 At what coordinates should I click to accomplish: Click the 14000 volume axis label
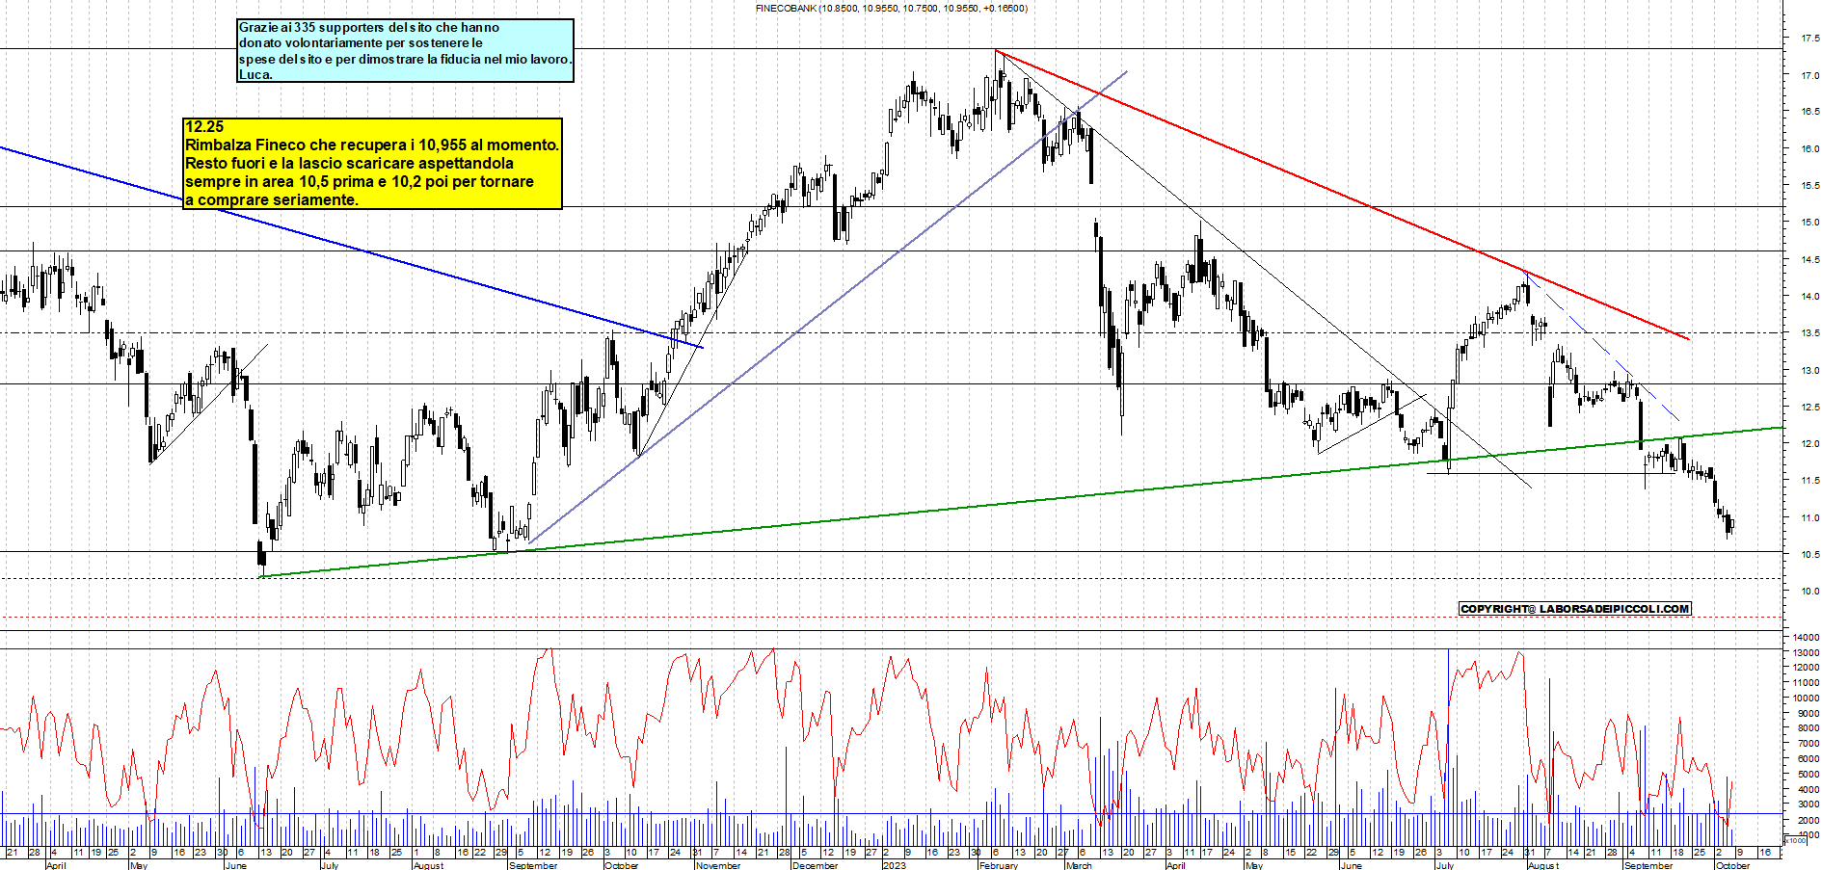point(1806,638)
